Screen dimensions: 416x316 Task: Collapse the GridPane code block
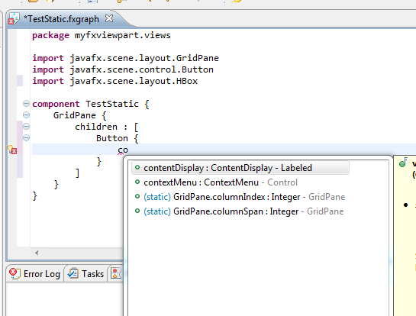click(x=26, y=115)
